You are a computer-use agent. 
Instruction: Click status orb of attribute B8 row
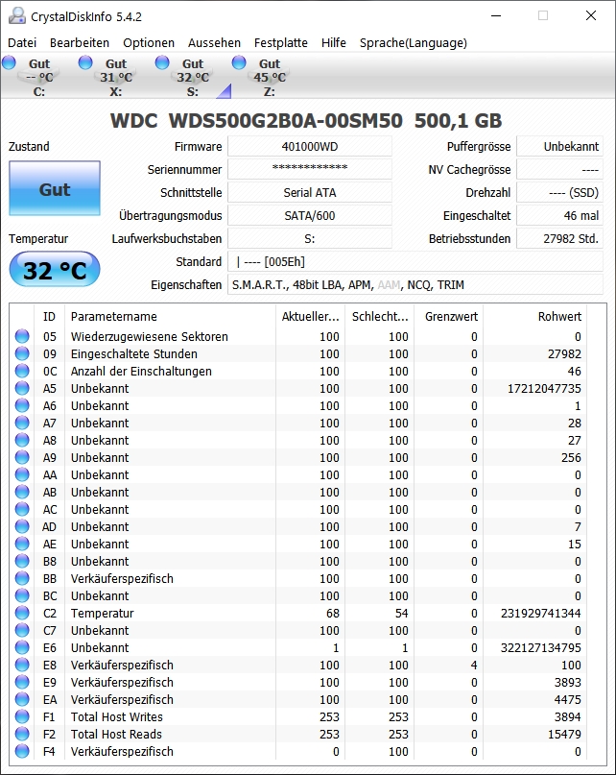tap(22, 561)
